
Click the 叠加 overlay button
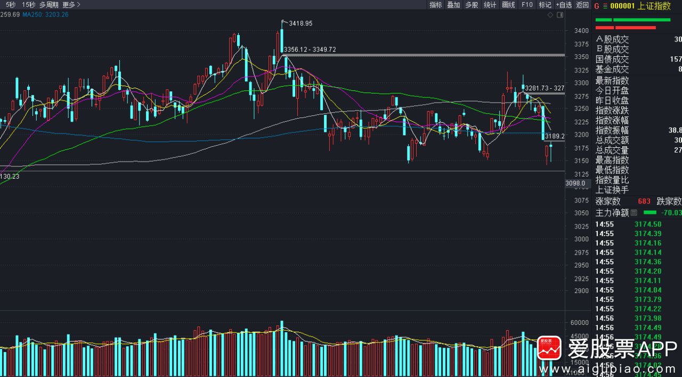[453, 5]
